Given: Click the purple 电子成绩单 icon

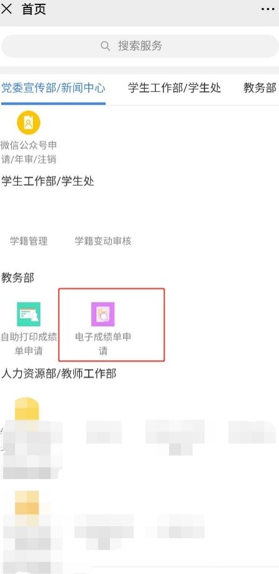Looking at the screenshot, I should coord(103,314).
